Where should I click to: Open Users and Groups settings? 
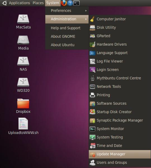tap(120, 163)
